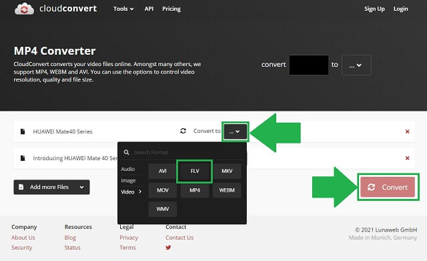The image size is (427, 261).
Task: Select the Image format category
Action: click(x=128, y=180)
